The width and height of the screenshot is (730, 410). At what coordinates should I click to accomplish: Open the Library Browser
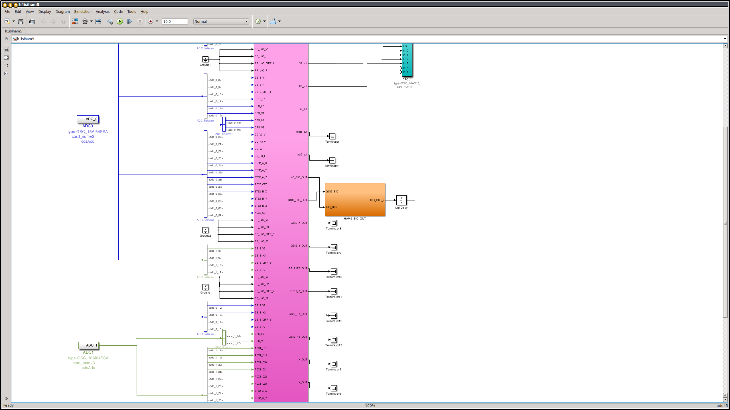click(x=75, y=21)
